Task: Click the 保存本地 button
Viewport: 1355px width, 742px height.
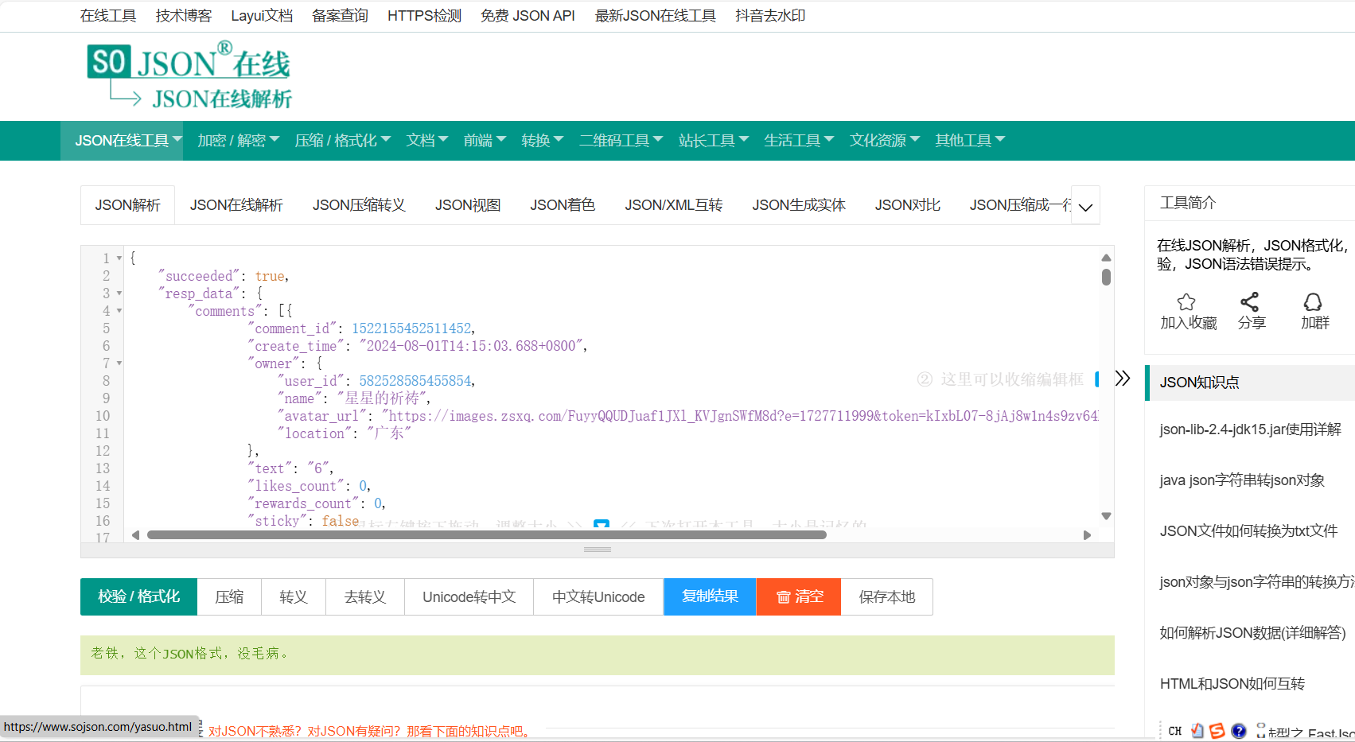Action: pyautogui.click(x=887, y=596)
